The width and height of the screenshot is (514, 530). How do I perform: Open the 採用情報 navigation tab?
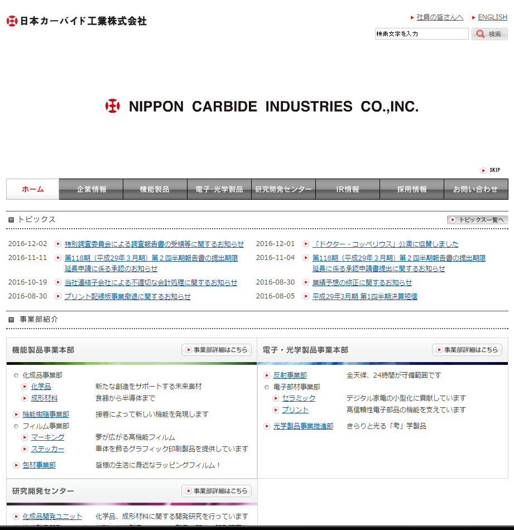[412, 189]
